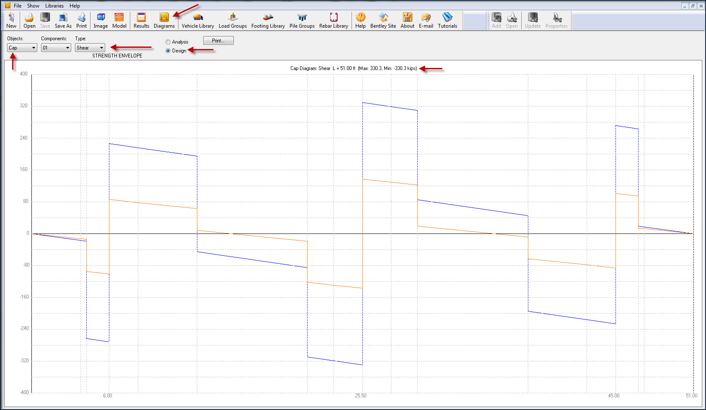Image resolution: width=706 pixels, height=410 pixels.
Task: Open the File menu
Action: [x=18, y=6]
